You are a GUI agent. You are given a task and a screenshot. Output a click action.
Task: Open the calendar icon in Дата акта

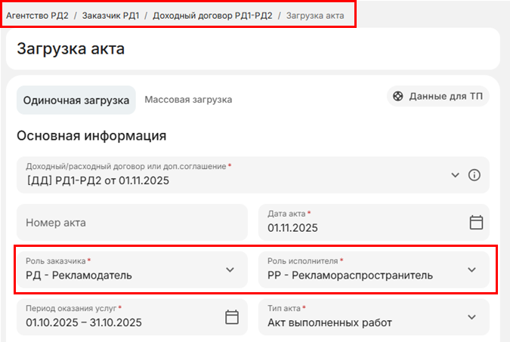[476, 222]
